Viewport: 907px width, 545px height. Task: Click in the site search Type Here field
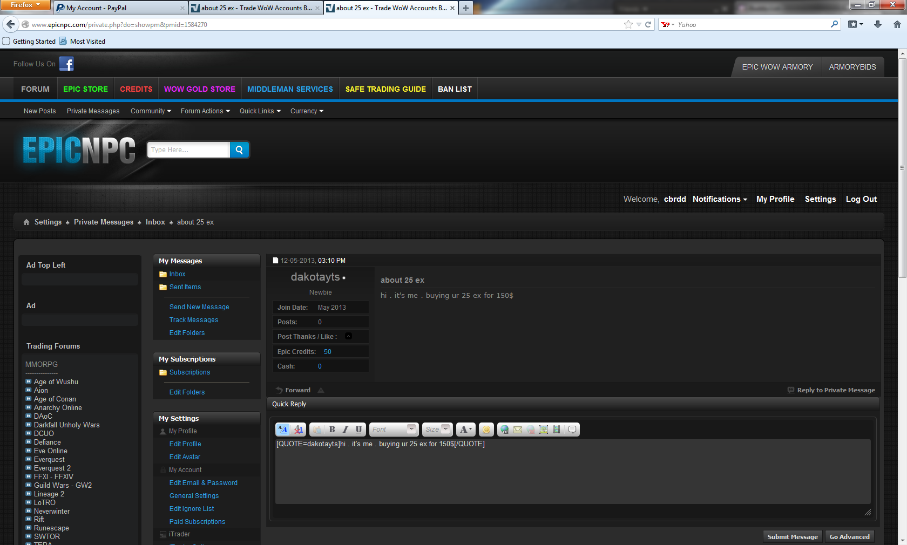click(x=189, y=150)
